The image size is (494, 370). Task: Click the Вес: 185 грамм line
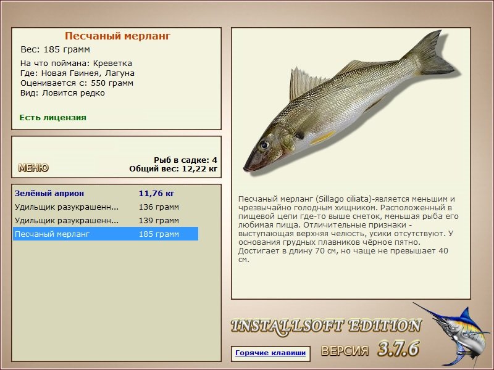click(55, 49)
